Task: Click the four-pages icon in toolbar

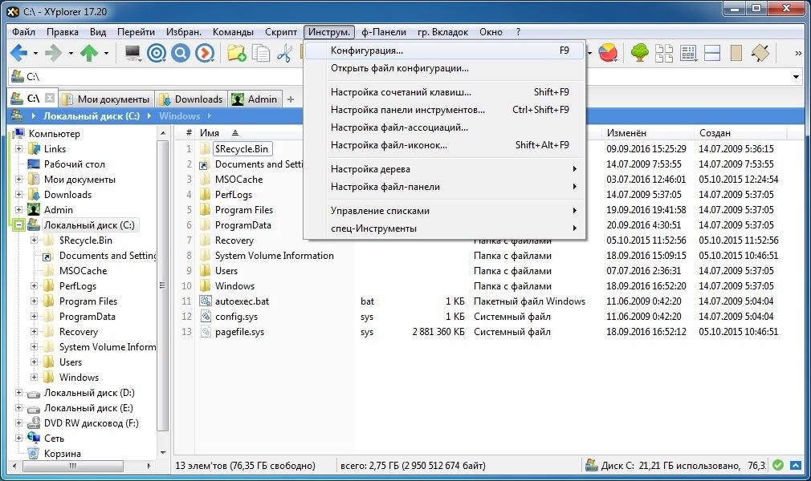Action: coord(664,53)
